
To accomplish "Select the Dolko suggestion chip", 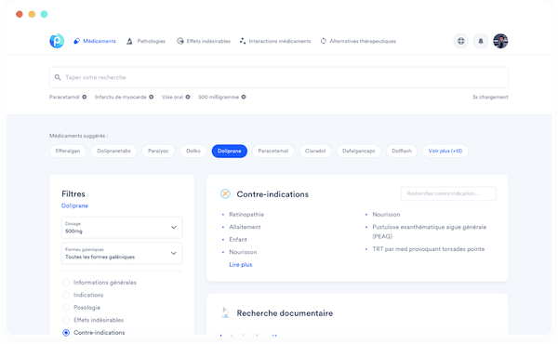I will tap(193, 151).
